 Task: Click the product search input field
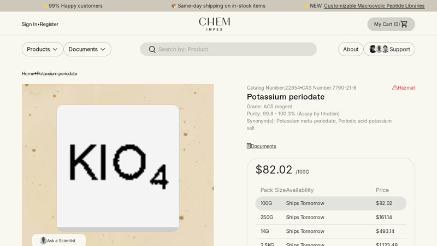(x=235, y=49)
